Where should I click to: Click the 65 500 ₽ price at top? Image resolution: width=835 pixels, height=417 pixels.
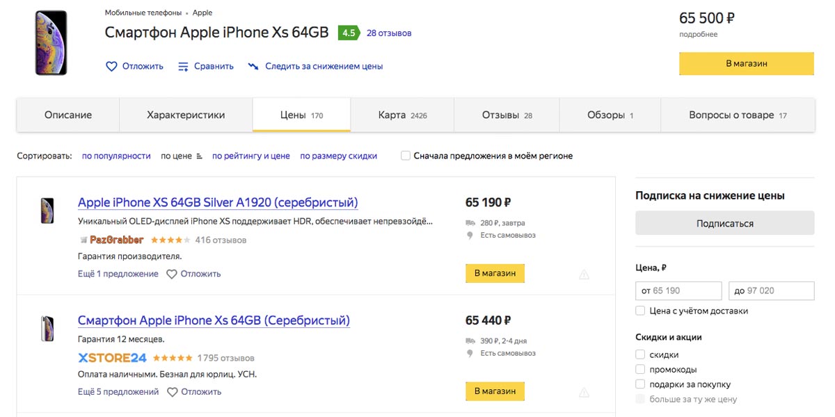[707, 18]
